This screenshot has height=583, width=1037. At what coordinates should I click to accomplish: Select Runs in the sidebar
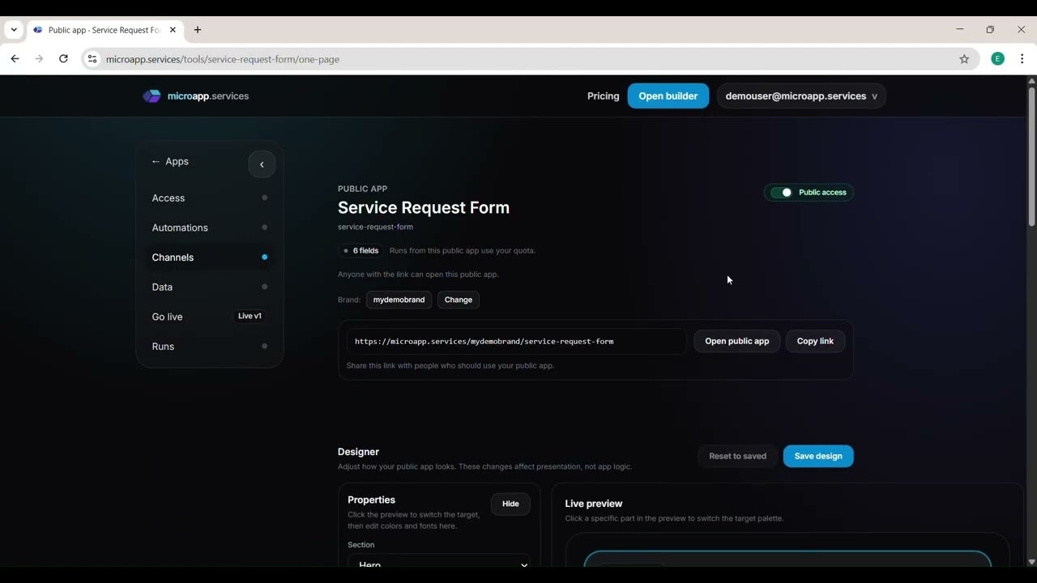pos(163,346)
